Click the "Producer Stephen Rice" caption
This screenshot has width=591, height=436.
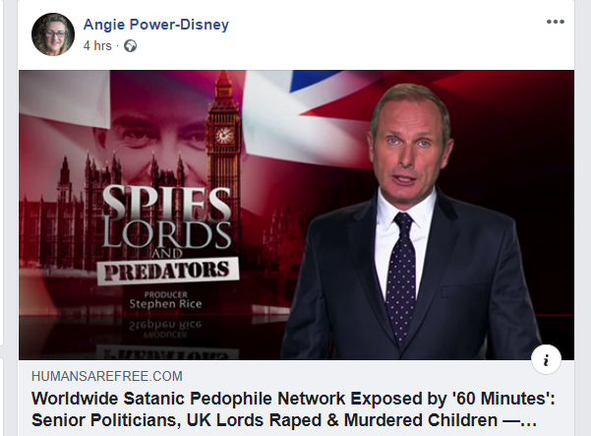(165, 300)
